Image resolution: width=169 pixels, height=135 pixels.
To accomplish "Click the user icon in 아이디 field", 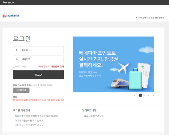I will pos(17,50).
